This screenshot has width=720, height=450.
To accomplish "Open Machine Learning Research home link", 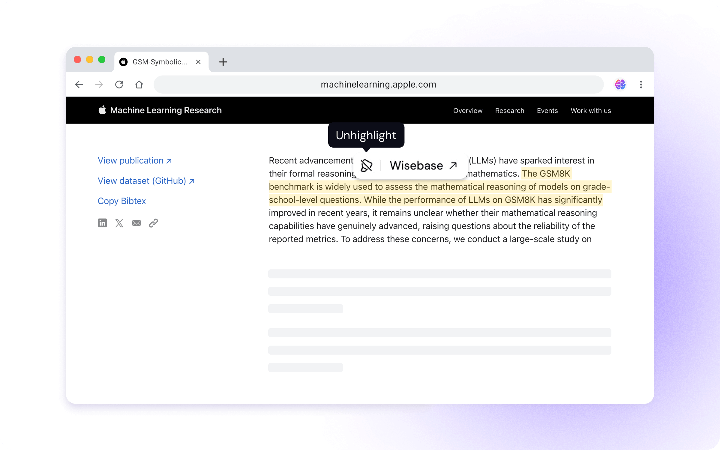I will (x=166, y=110).
